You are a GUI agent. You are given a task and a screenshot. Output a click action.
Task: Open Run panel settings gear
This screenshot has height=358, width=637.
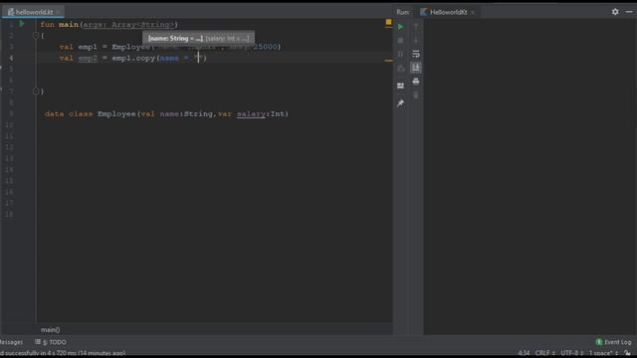coord(615,12)
